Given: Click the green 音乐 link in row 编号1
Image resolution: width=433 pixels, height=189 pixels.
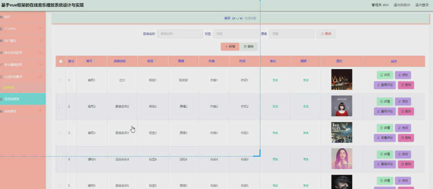Looking at the screenshot, I should (x=275, y=80).
